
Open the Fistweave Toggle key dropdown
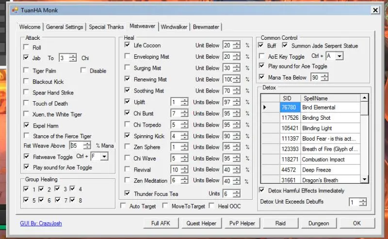coord(103,157)
